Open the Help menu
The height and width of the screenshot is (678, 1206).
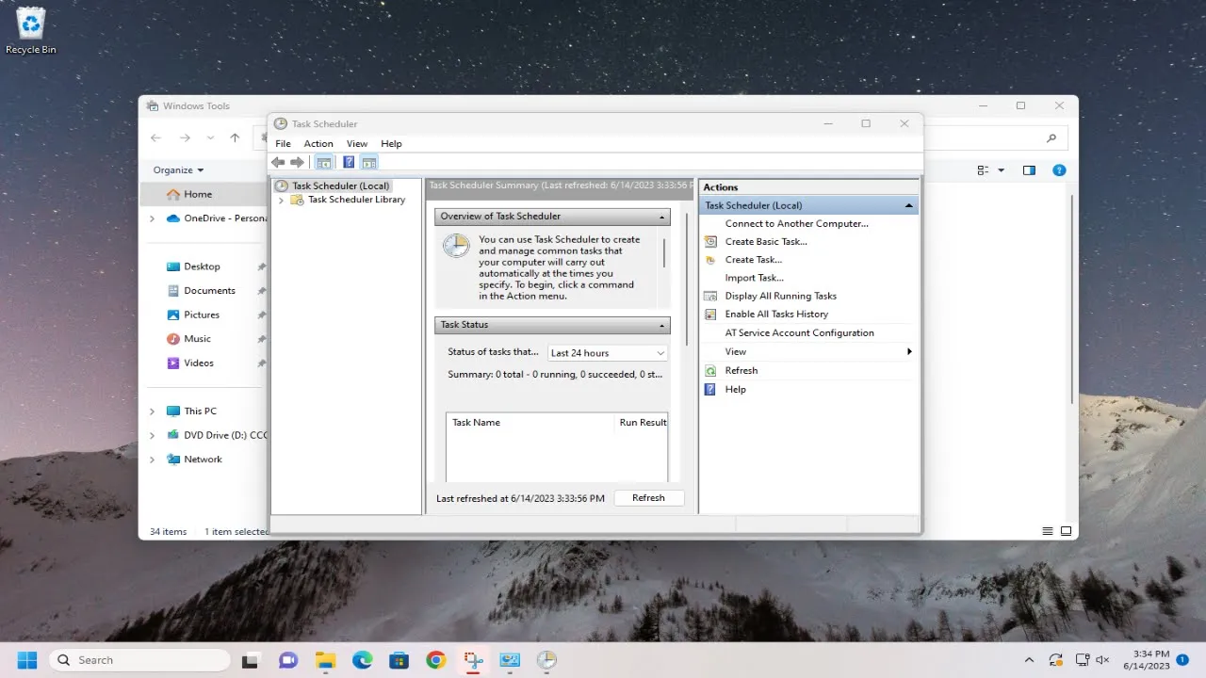coord(391,144)
